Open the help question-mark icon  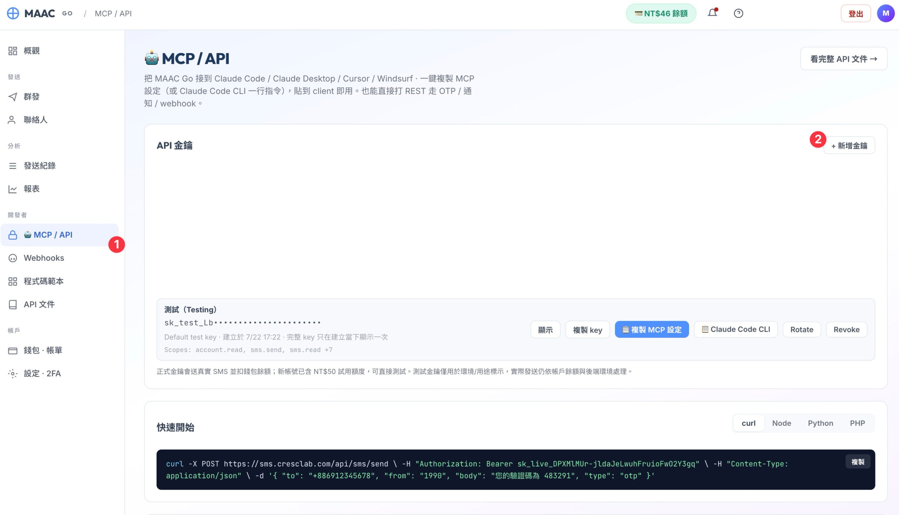pos(739,13)
